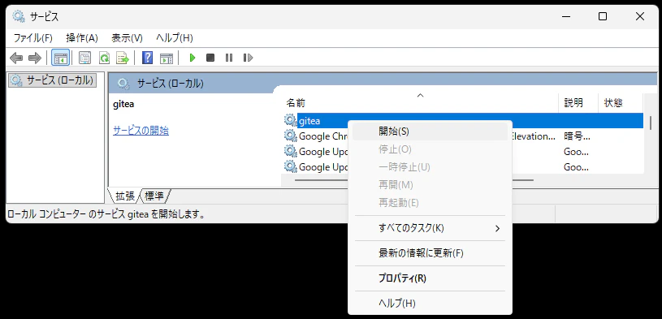Expand すべてのタスク(K) submenu

pos(430,228)
